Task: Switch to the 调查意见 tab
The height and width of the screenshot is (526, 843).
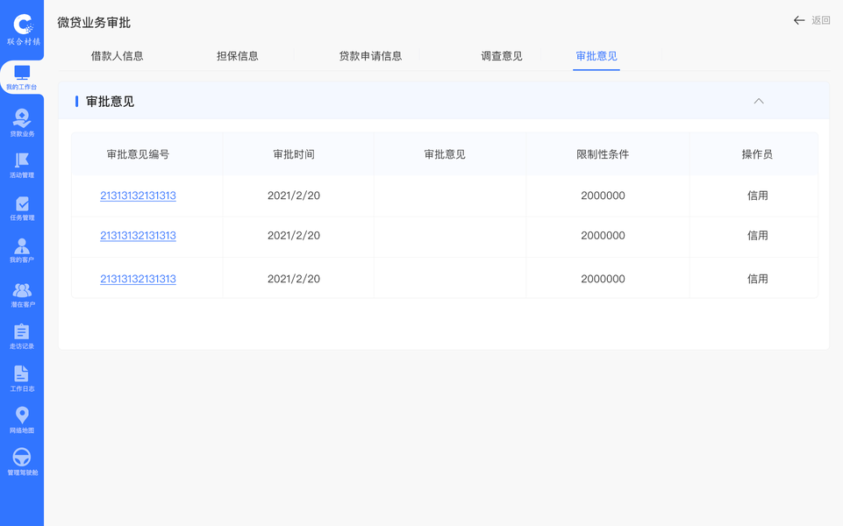Action: click(x=502, y=56)
